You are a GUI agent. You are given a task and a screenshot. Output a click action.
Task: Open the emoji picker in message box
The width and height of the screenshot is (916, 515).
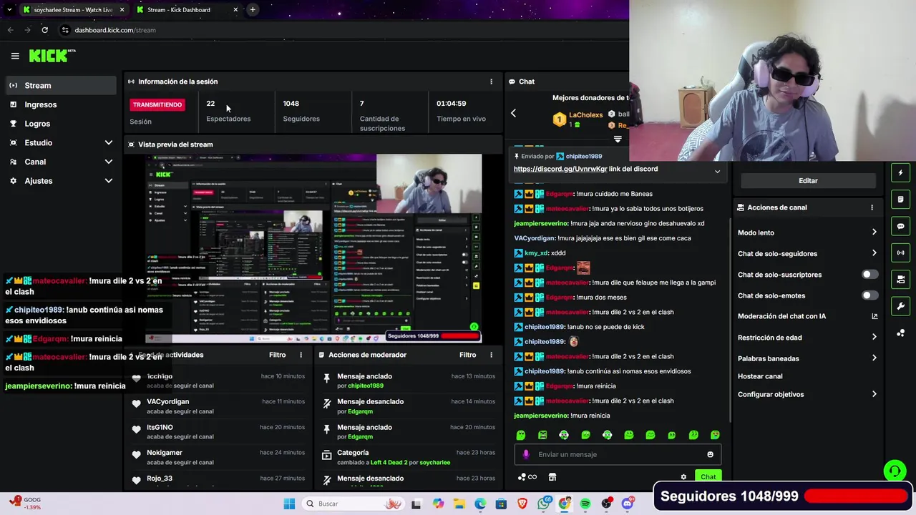click(x=710, y=454)
